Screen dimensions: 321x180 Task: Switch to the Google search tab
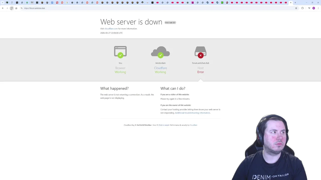tap(67, 2)
